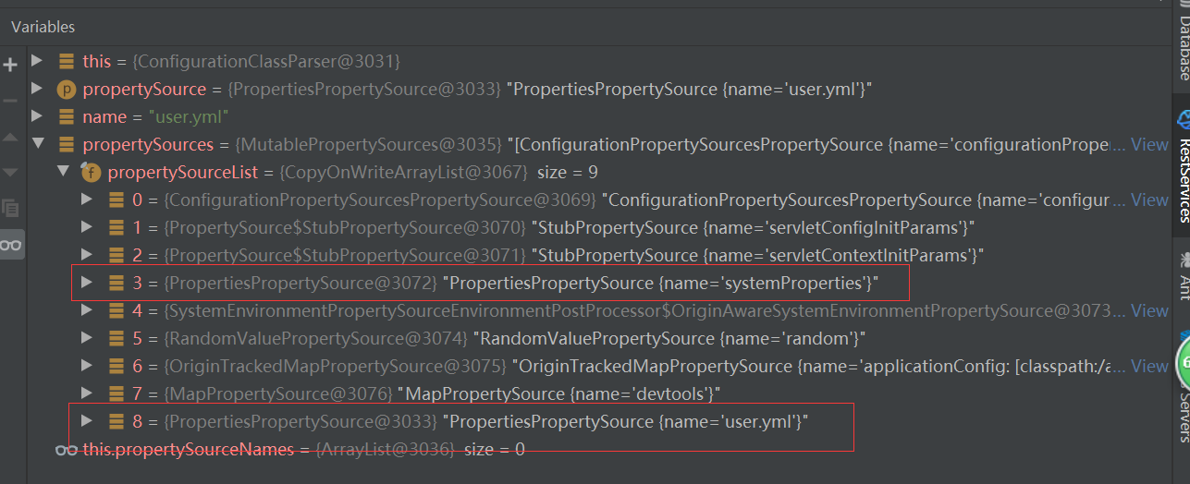Click View link on propertySources row
Screen dimensions: 1190x484
pyautogui.click(x=1149, y=144)
